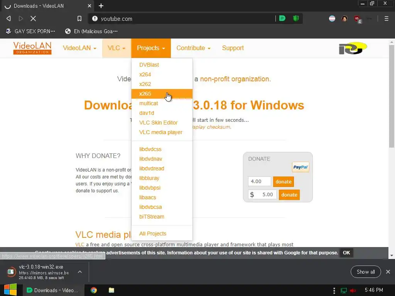Select dav1d from Projects menu
Viewport: 395px width, 296px height.
pyautogui.click(x=162, y=113)
